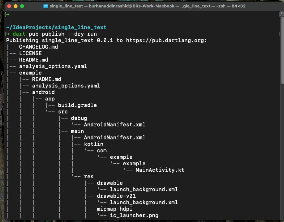Click AndroidManifest.xml under debug
This screenshot has width=284, height=222.
tap(114, 124)
